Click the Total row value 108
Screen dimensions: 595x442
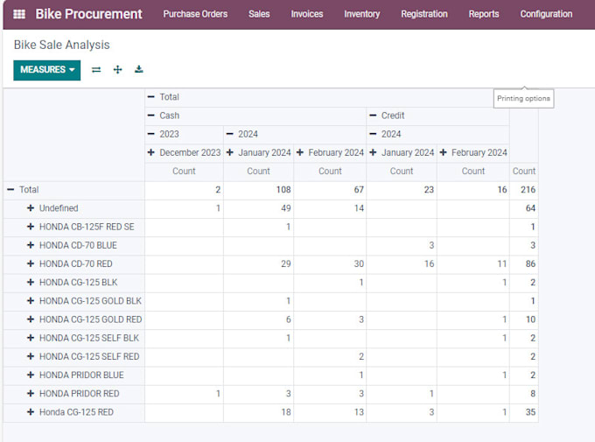(x=283, y=190)
